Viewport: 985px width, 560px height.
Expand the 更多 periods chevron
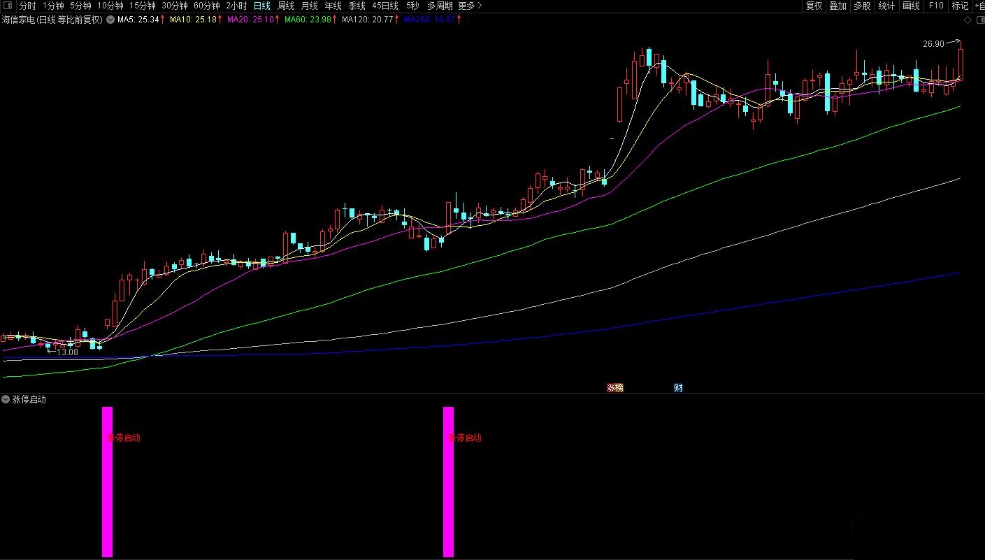pos(479,6)
